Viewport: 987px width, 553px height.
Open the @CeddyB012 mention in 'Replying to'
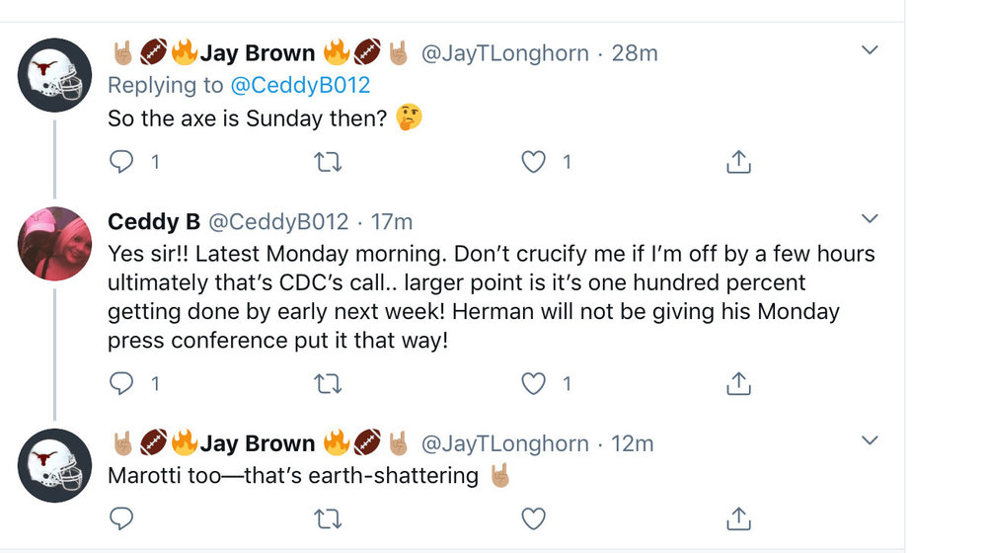(300, 85)
